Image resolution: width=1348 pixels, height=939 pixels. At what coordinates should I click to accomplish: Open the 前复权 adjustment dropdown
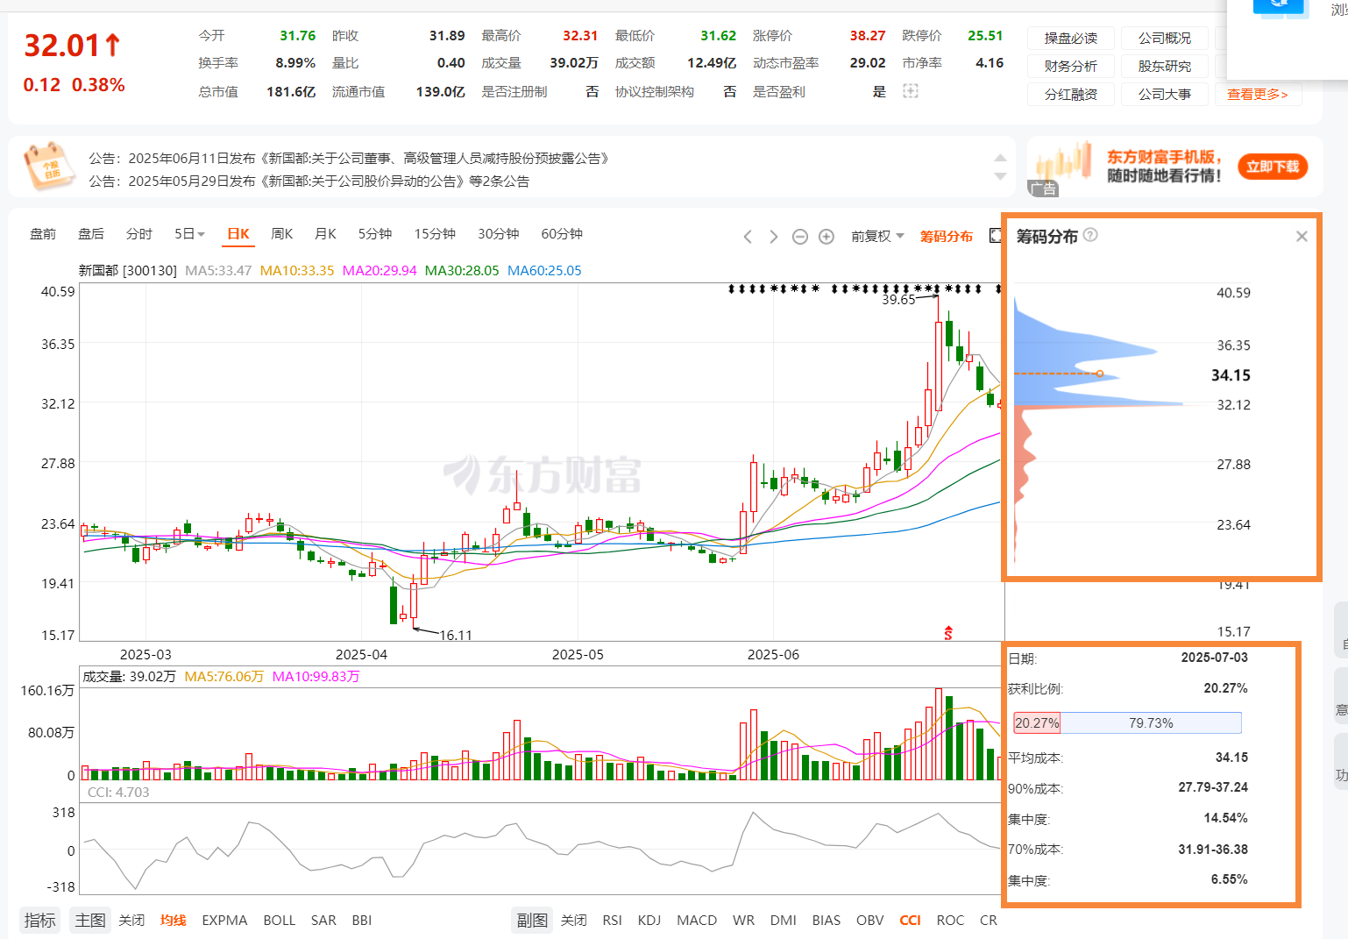pyautogui.click(x=877, y=237)
